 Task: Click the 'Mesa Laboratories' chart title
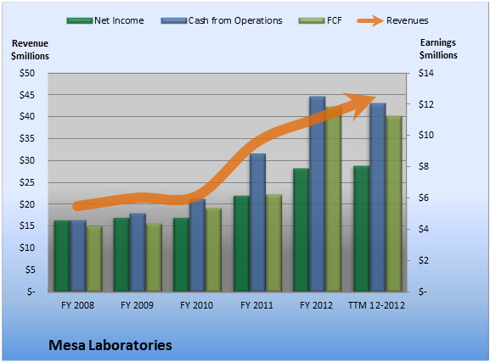(110, 345)
